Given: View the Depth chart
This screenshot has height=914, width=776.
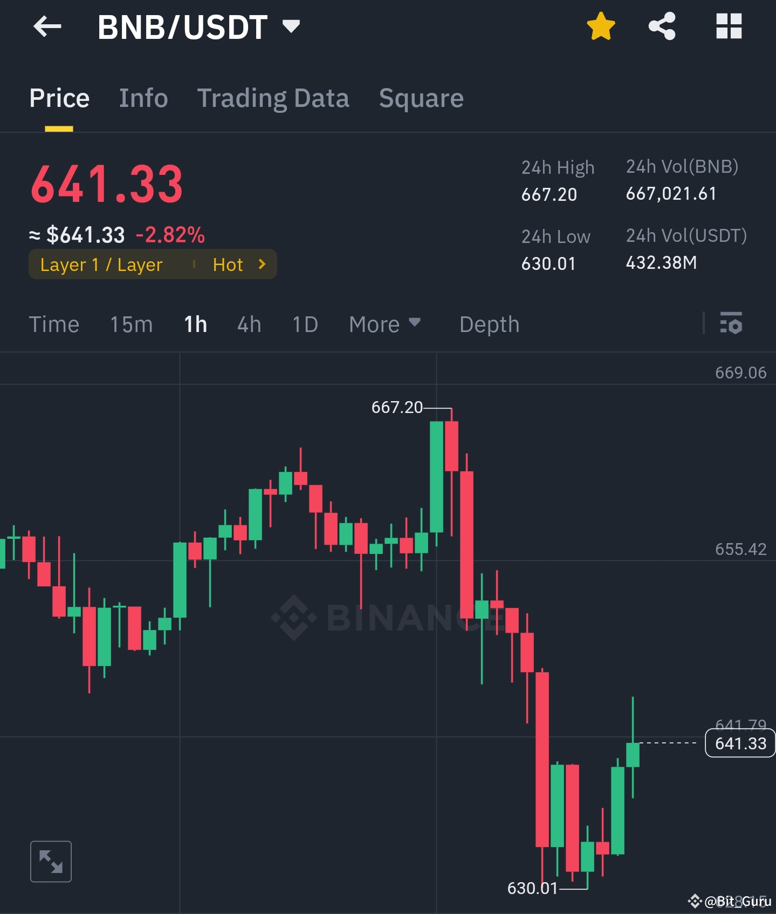Looking at the screenshot, I should click(489, 324).
